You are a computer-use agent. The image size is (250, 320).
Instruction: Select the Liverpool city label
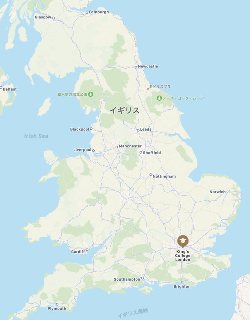click(x=82, y=150)
